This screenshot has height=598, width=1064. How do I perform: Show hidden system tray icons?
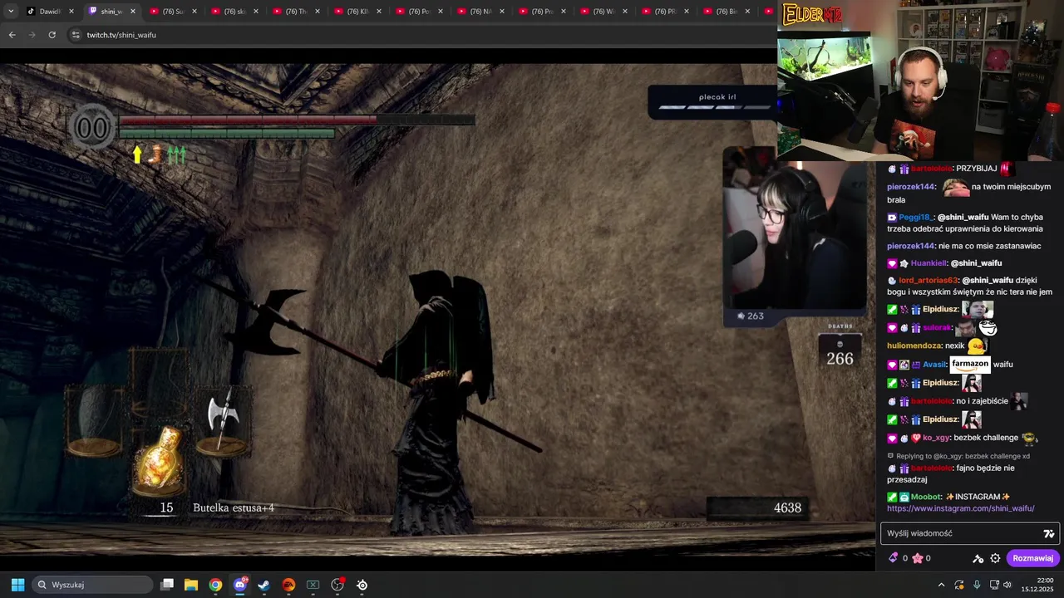tap(941, 585)
